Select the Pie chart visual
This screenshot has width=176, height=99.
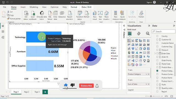point(141,49)
